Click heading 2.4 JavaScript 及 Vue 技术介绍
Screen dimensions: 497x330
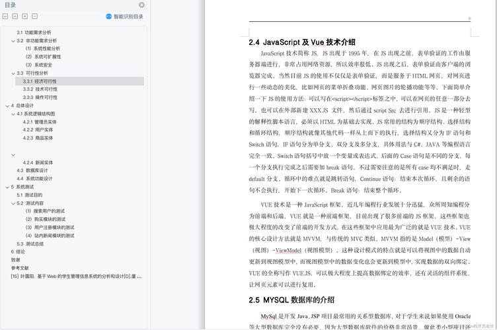coord(302,42)
